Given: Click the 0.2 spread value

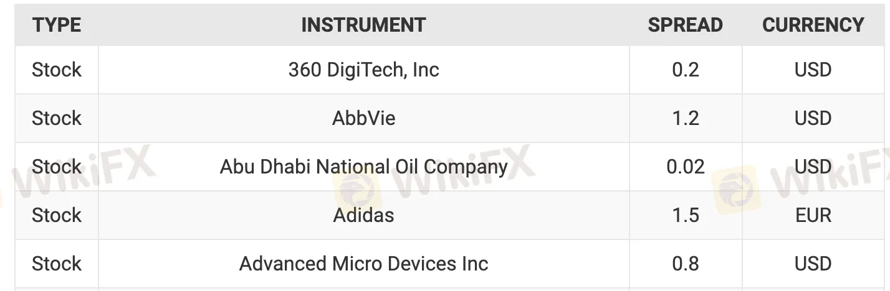Looking at the screenshot, I should point(686,70).
